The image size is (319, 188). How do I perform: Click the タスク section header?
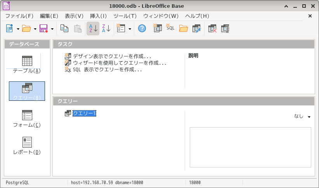[184, 44]
